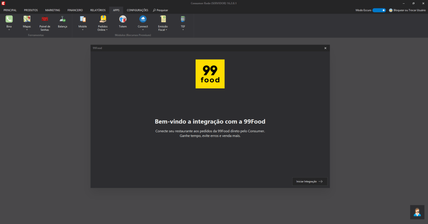
Task: Minimize the Consumer Rede window
Action: (x=403, y=3)
